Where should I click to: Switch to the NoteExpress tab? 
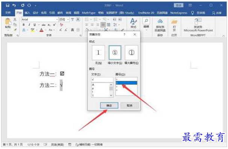pyautogui.click(x=179, y=13)
